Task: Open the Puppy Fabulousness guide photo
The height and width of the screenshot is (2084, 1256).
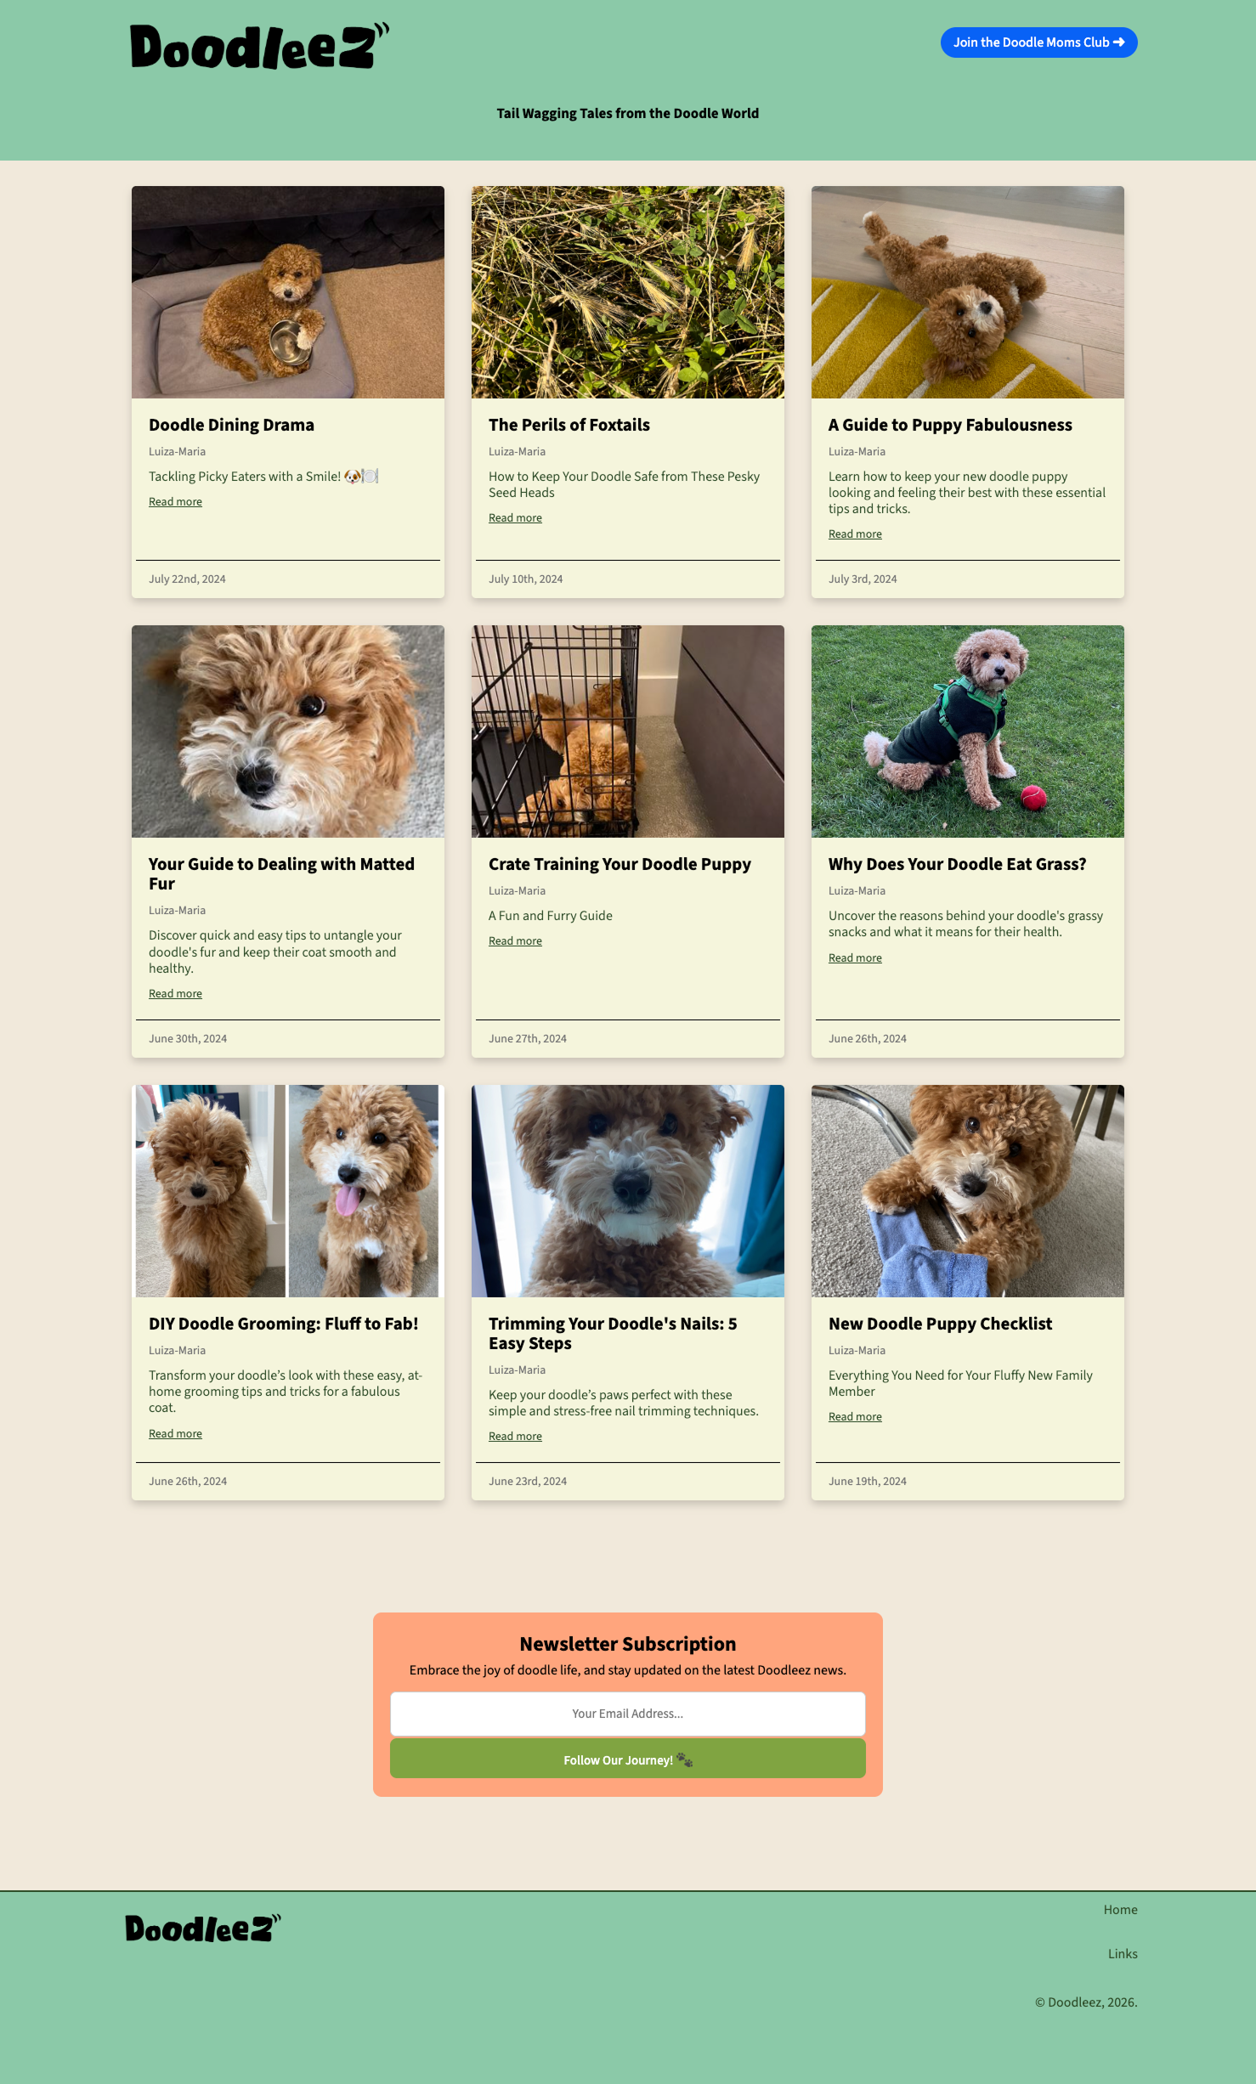Action: point(968,292)
